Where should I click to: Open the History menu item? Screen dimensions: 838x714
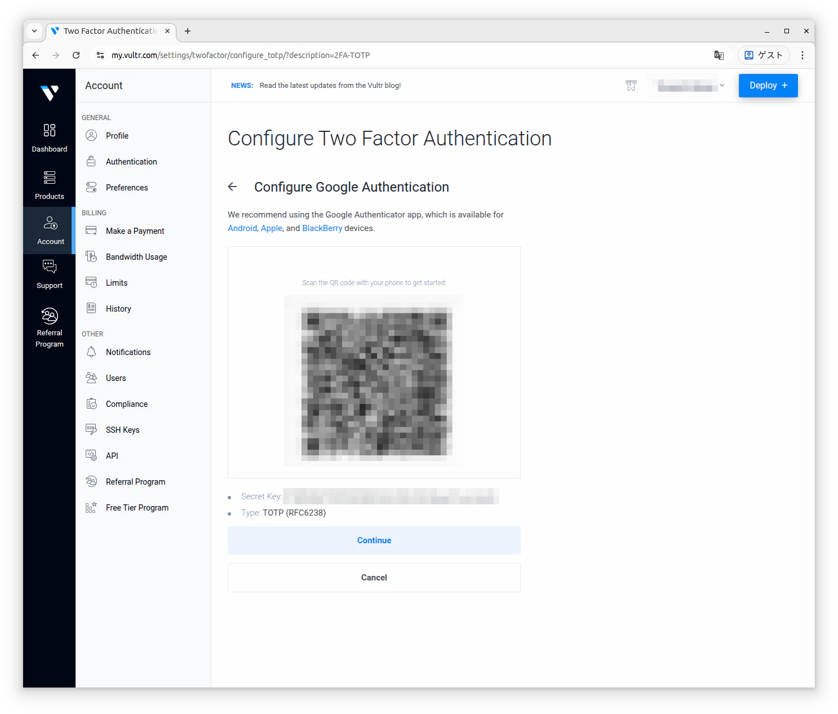(x=118, y=309)
